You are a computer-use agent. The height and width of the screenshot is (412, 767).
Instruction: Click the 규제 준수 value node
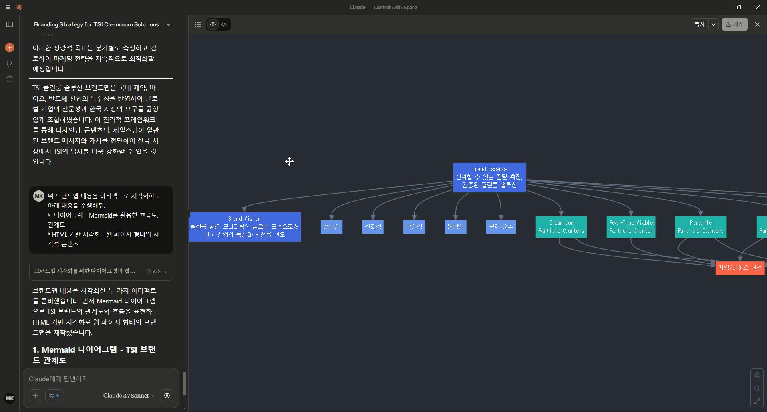pyautogui.click(x=501, y=227)
